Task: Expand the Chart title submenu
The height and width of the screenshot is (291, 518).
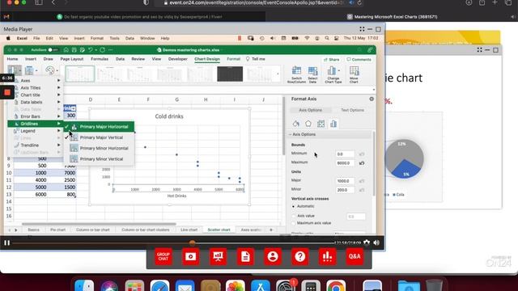Action: pyautogui.click(x=36, y=95)
